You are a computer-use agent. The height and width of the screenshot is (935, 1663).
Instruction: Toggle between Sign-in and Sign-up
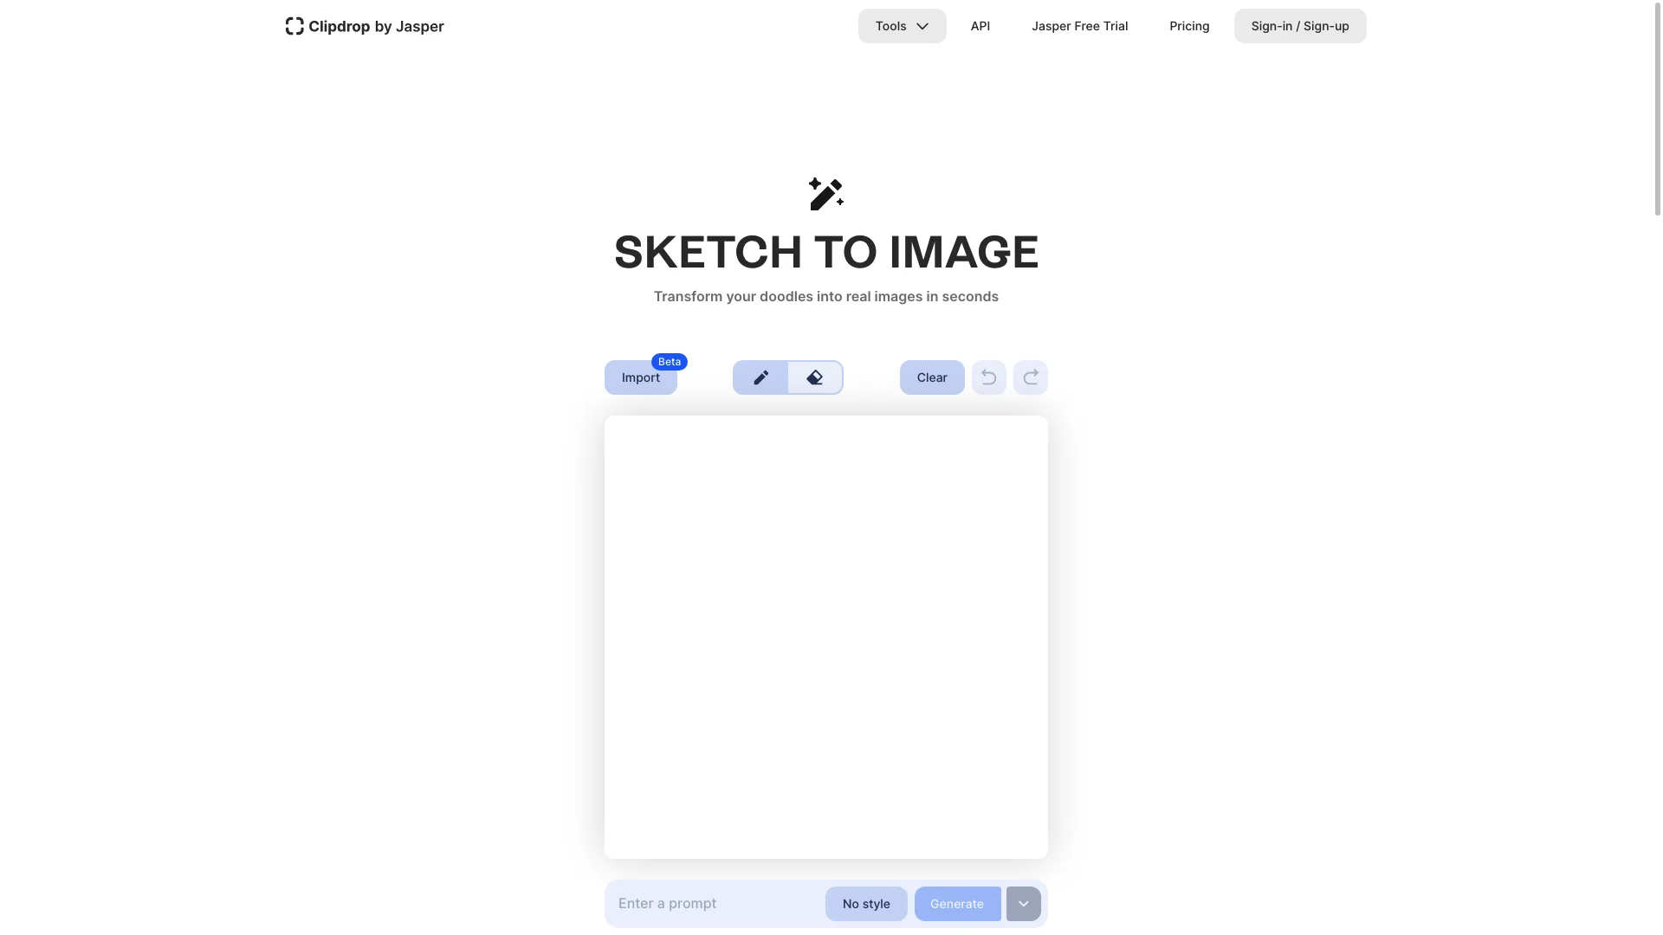1300,25
